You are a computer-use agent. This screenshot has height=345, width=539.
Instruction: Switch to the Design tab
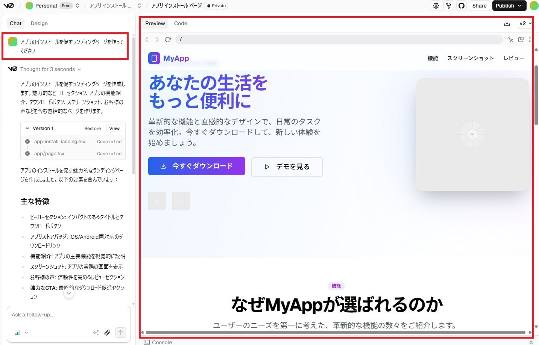tap(39, 23)
